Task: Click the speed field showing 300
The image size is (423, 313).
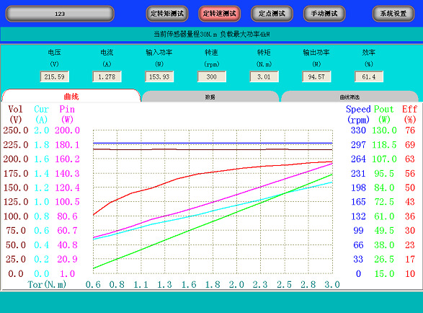Action: pyautogui.click(x=212, y=76)
